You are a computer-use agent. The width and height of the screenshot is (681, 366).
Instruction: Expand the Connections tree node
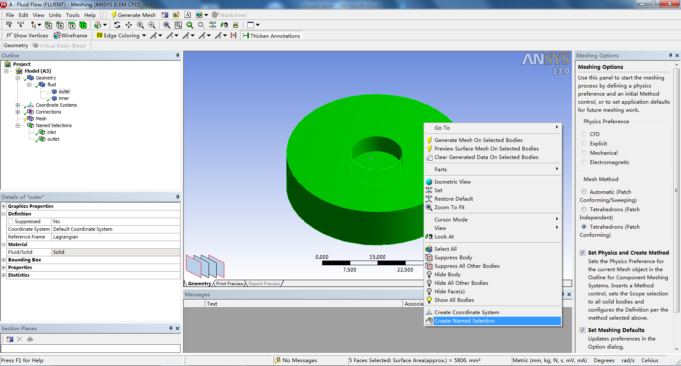click(18, 112)
